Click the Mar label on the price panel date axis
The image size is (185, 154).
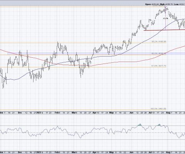coord(74,113)
